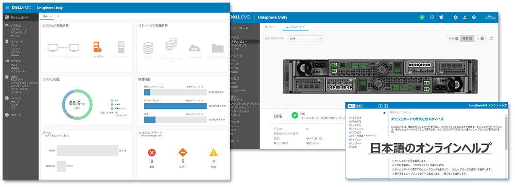Open アラート under イベント in the sidebar

(x=15, y=102)
